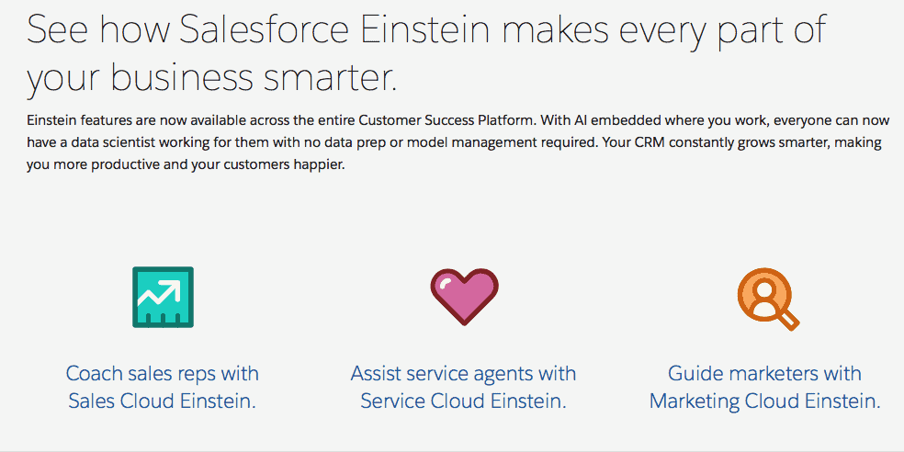The image size is (904, 452).
Task: Open the orange Marketing Cloud magnifier icon
Action: 768,299
